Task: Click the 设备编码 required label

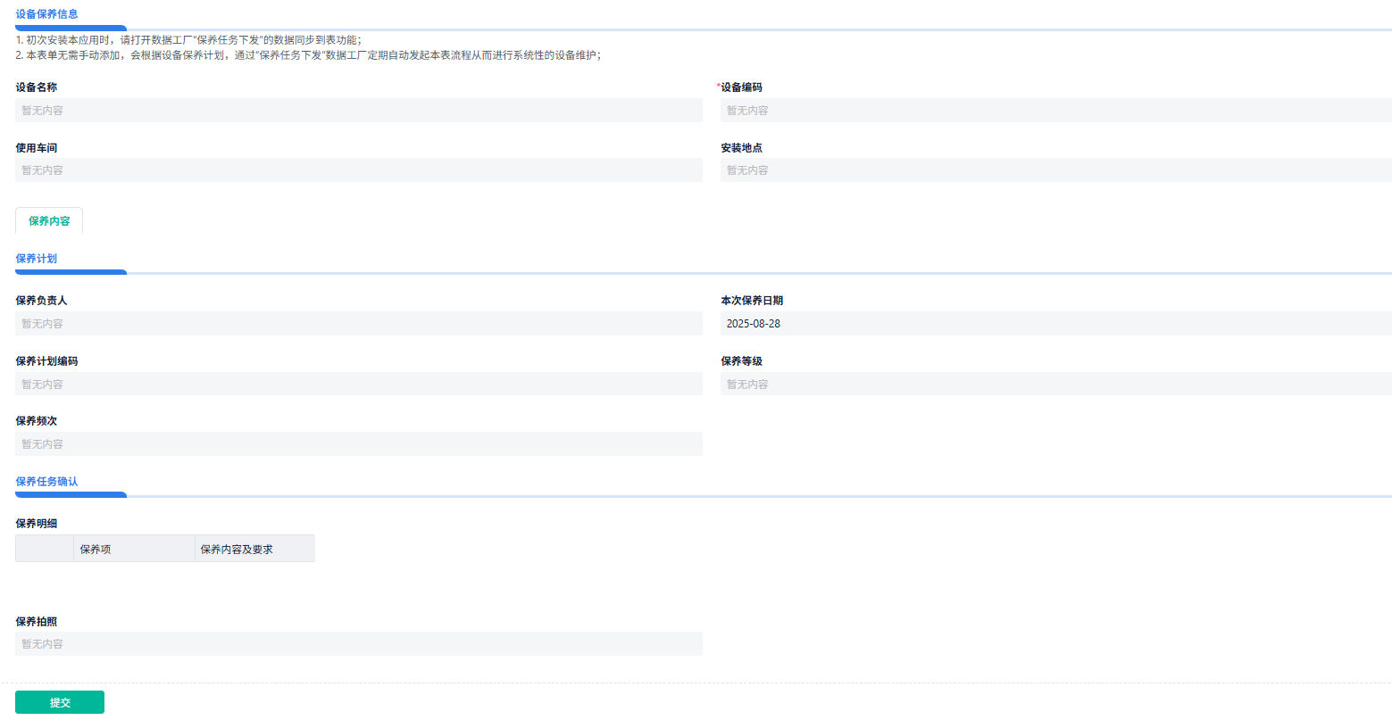Action: 739,87
